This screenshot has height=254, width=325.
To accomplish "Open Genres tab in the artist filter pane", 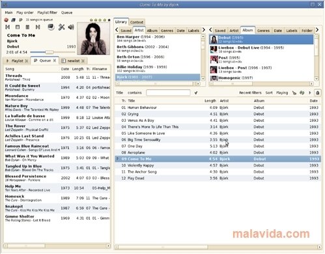I will coord(167,31).
